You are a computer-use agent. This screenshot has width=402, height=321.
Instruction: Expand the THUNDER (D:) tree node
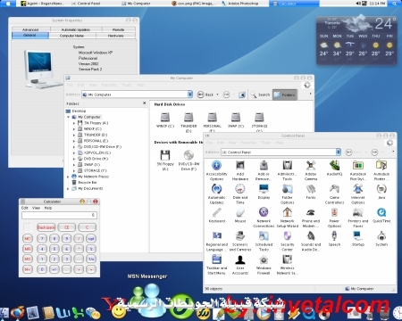(x=74, y=135)
